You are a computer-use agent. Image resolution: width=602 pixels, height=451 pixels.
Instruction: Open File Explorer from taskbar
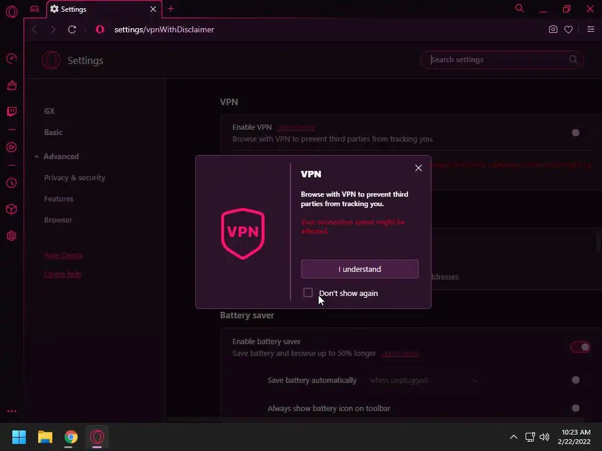tap(45, 437)
